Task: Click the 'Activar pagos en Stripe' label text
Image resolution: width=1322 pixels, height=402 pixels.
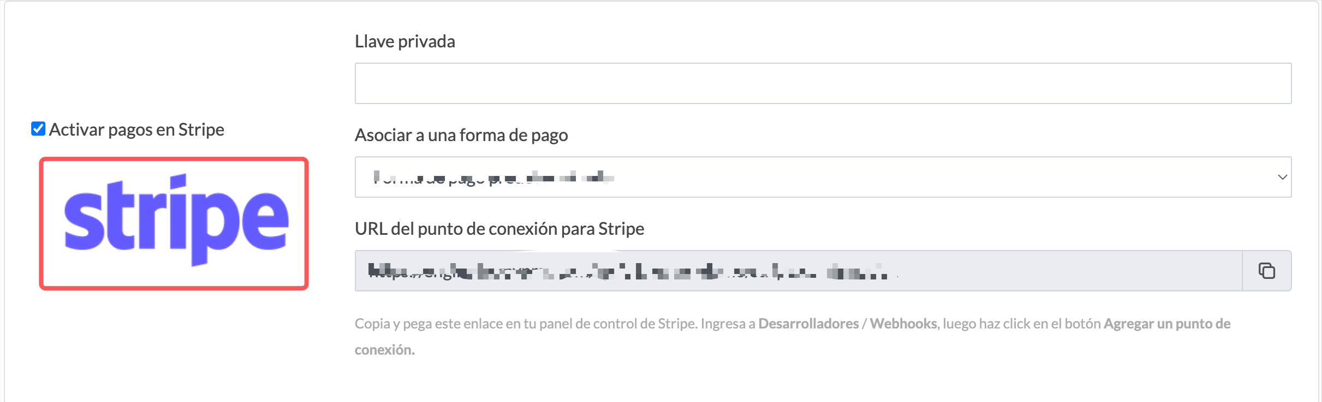Action: pyautogui.click(x=136, y=130)
